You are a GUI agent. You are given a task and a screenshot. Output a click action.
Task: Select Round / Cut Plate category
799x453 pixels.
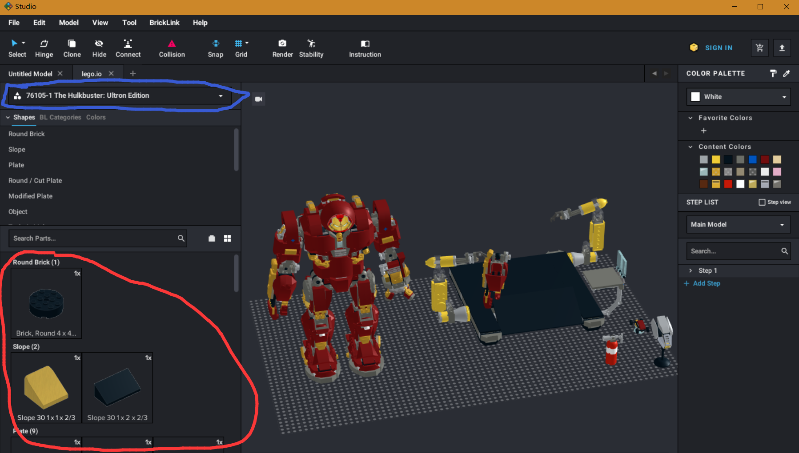pyautogui.click(x=35, y=180)
